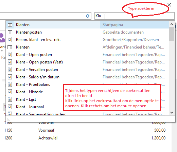Image resolution: width=177 pixels, height=152 pixels.
Task: Click the scroll-down arrow of the results list
Action: [x=172, y=113]
